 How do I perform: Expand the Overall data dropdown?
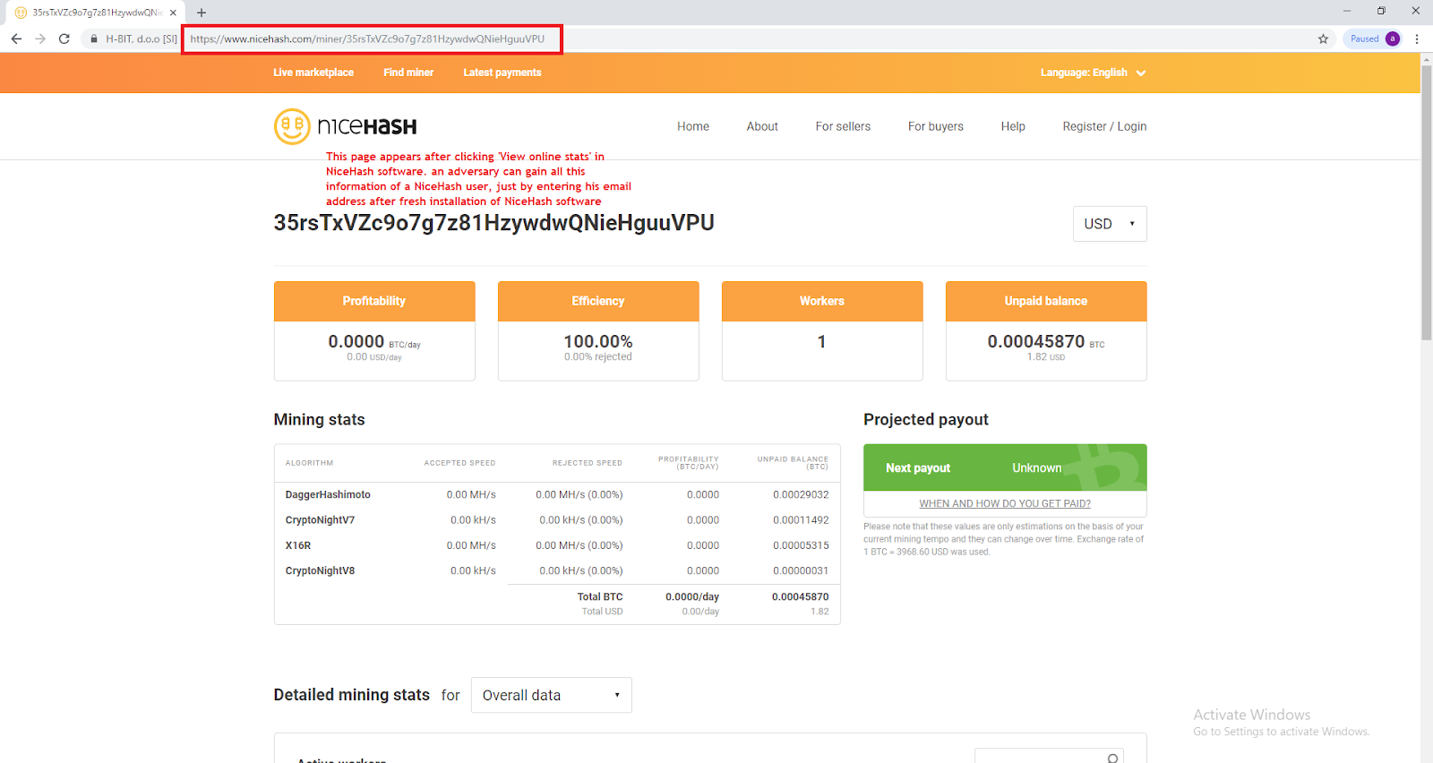pos(552,695)
